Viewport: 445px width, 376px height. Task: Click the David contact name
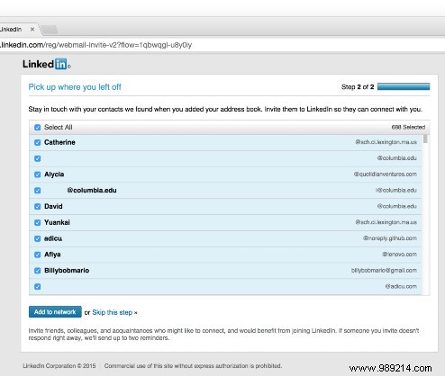[53, 206]
